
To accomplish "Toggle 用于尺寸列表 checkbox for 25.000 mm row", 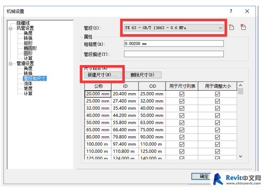I will [182, 101].
